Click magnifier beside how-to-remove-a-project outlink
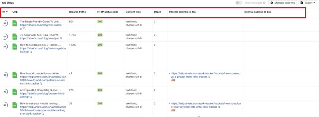 209,77
